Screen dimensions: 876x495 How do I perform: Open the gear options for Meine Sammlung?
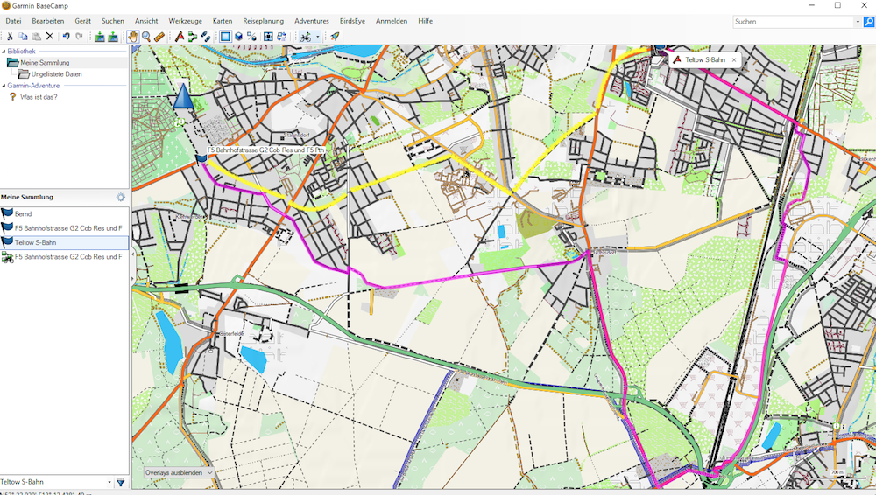point(121,198)
